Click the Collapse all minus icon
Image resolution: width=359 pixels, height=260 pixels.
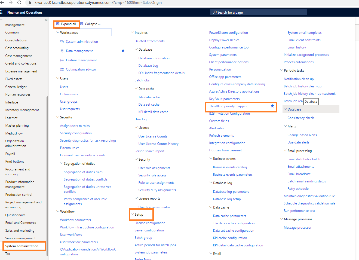82,24
